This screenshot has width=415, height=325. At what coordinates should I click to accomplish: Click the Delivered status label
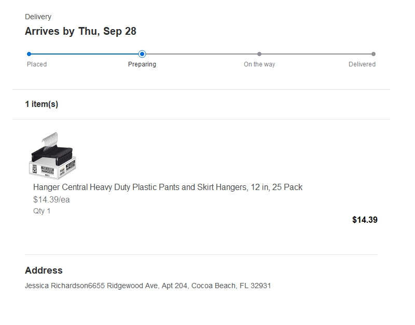point(362,64)
